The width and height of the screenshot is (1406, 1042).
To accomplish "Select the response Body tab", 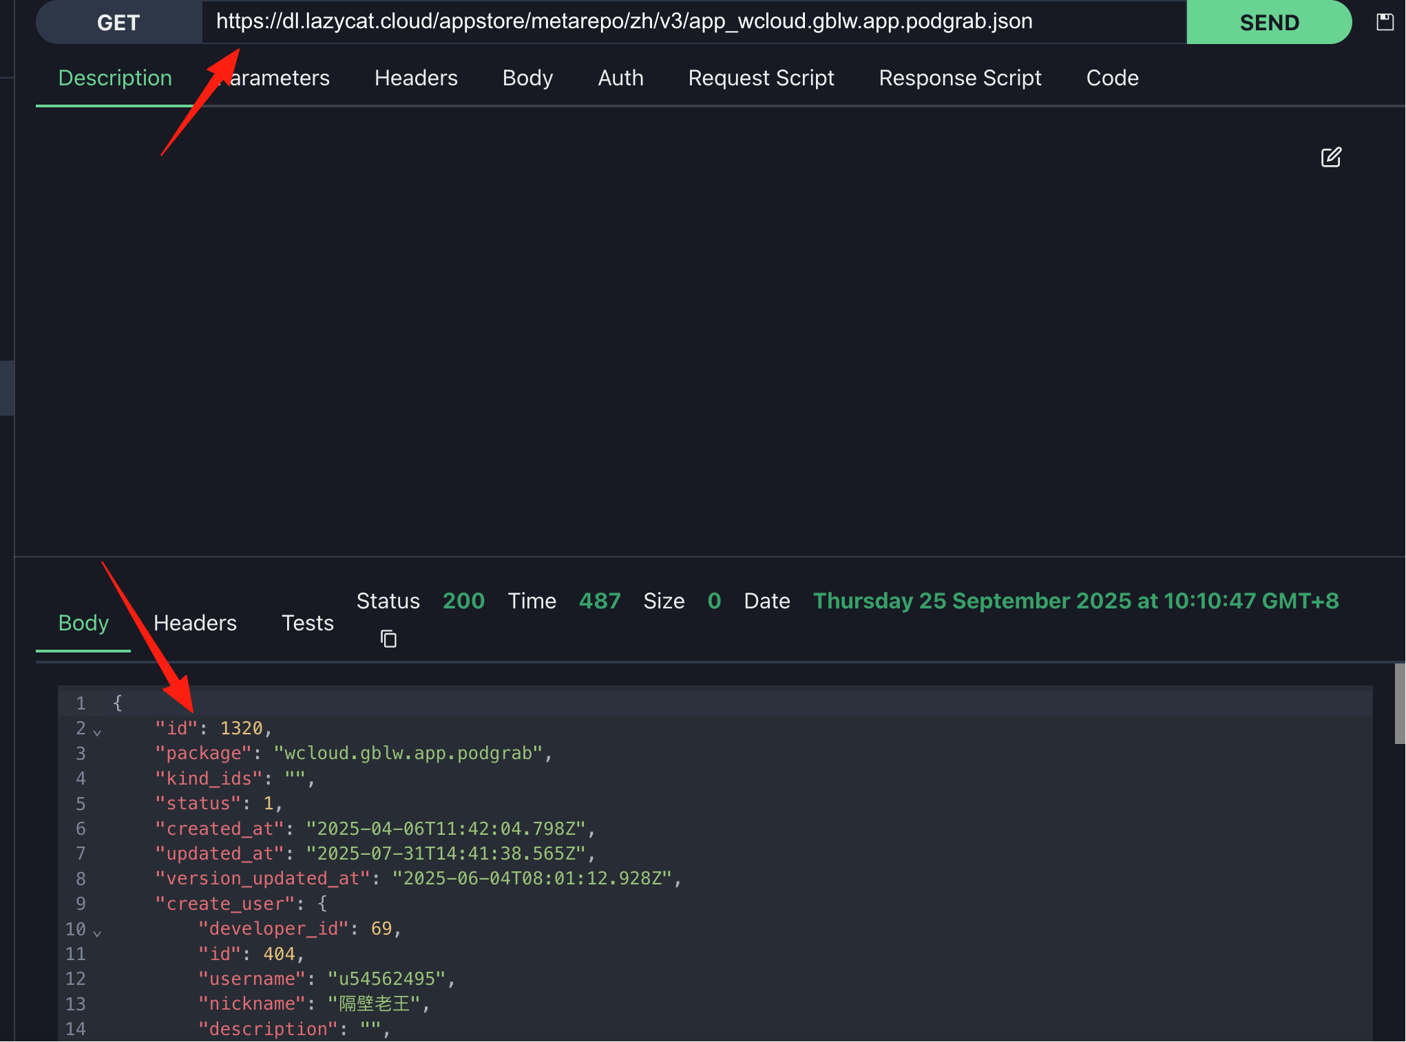I will pyautogui.click(x=83, y=623).
